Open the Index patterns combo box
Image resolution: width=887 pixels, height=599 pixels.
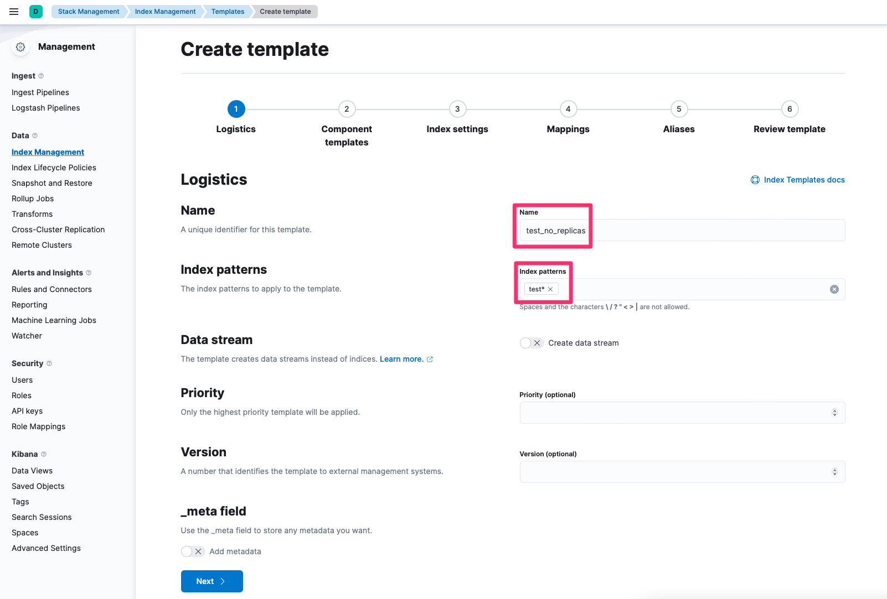(692, 289)
